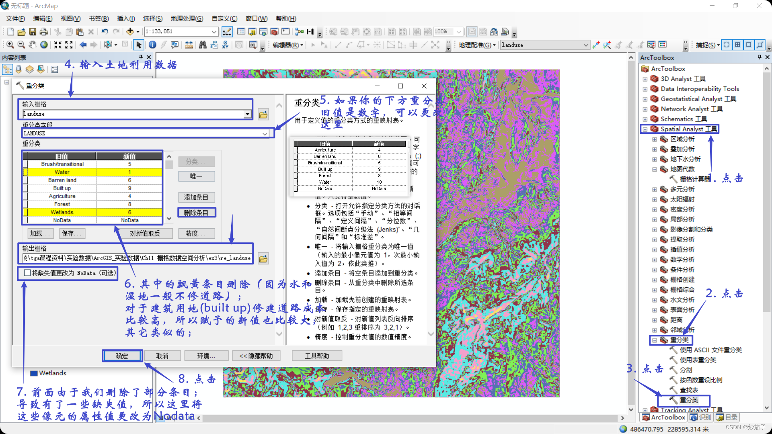Open the Find binoculars tool
Screen dimensions: 772x434
203,45
